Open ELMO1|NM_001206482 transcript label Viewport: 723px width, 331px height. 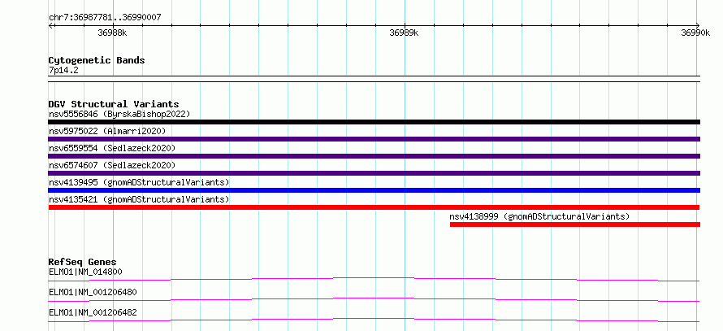point(93,312)
